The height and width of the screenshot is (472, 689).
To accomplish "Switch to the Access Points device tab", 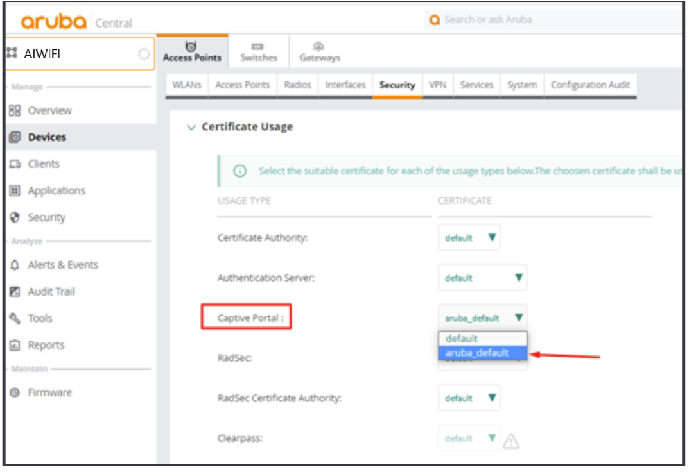I will click(x=193, y=51).
